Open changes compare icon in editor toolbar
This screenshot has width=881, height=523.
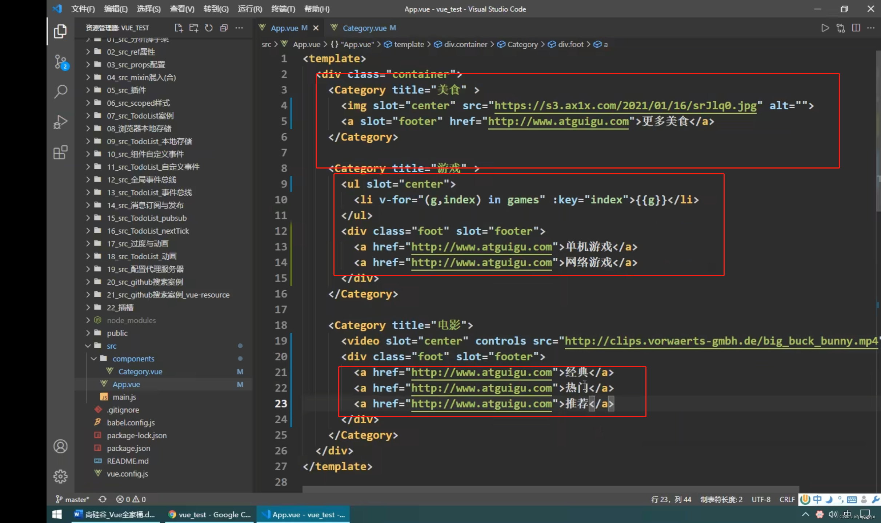(841, 28)
